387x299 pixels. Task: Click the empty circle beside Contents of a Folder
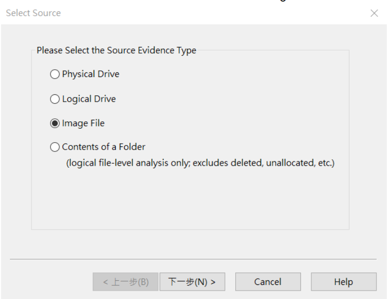coord(55,147)
